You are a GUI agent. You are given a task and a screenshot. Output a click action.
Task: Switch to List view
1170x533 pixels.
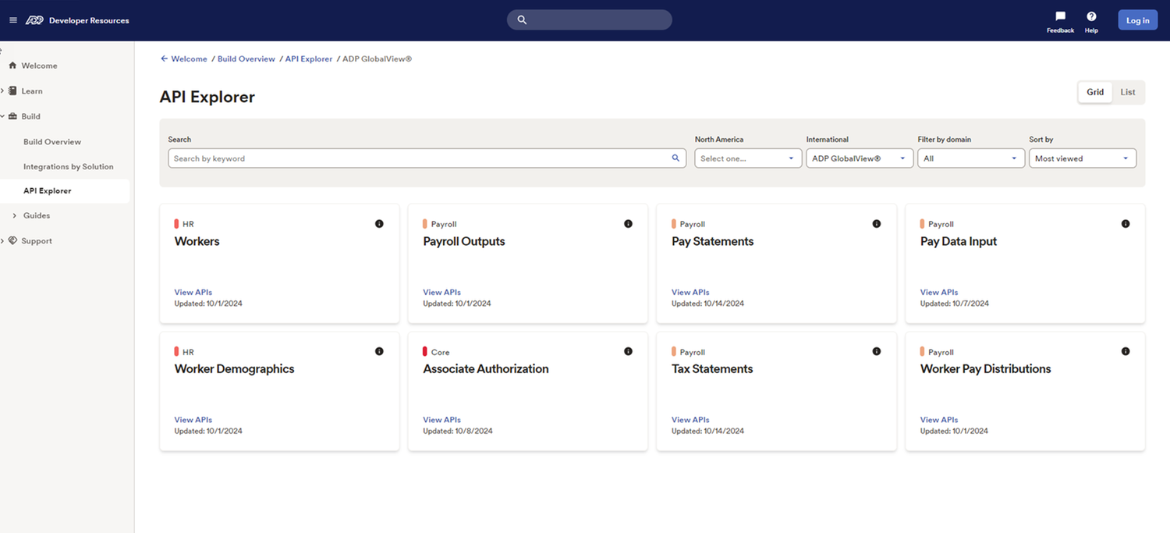click(1128, 92)
